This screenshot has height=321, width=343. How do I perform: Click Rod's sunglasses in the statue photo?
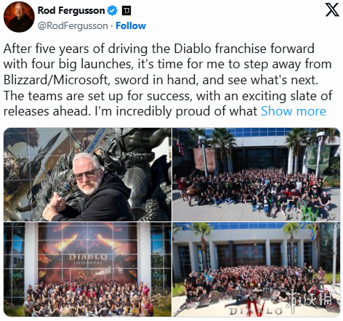87,174
